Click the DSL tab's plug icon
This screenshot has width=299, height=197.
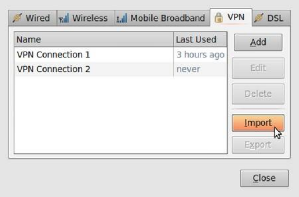click(258, 18)
